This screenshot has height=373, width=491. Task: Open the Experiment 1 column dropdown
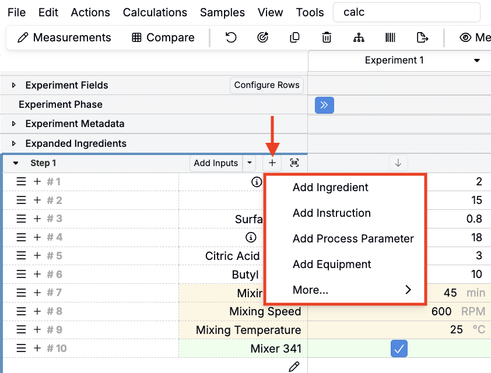476,61
